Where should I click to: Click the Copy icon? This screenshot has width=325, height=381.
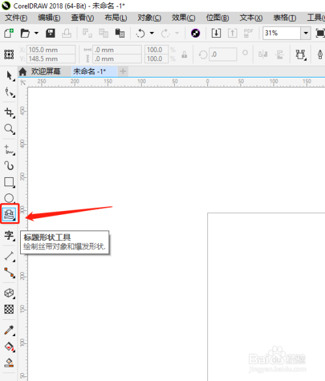[103, 33]
